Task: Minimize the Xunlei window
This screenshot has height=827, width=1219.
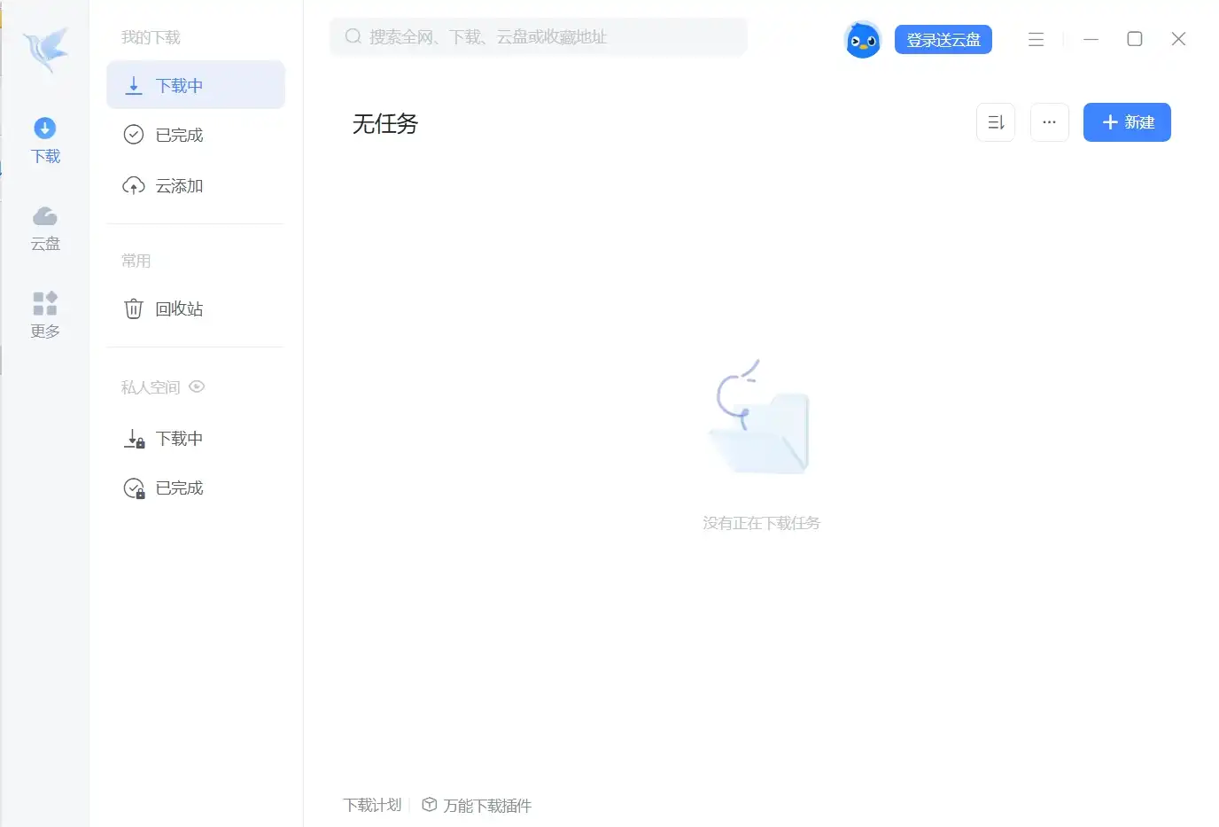Action: coord(1091,39)
